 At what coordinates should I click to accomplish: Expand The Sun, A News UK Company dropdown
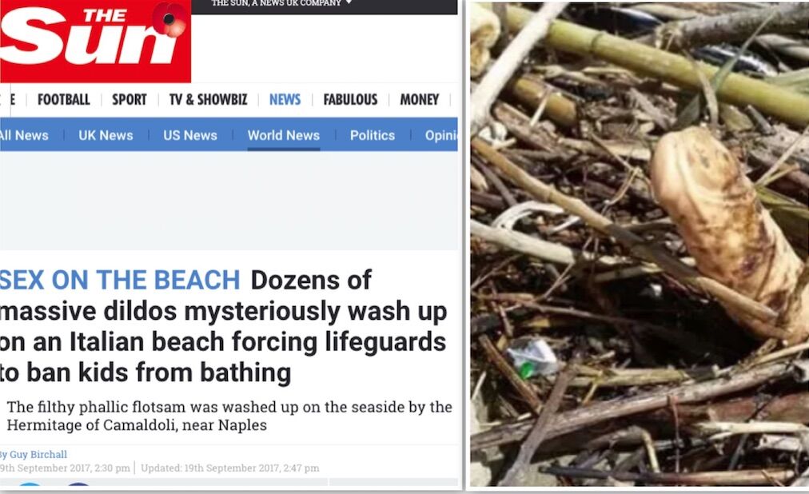click(x=281, y=3)
